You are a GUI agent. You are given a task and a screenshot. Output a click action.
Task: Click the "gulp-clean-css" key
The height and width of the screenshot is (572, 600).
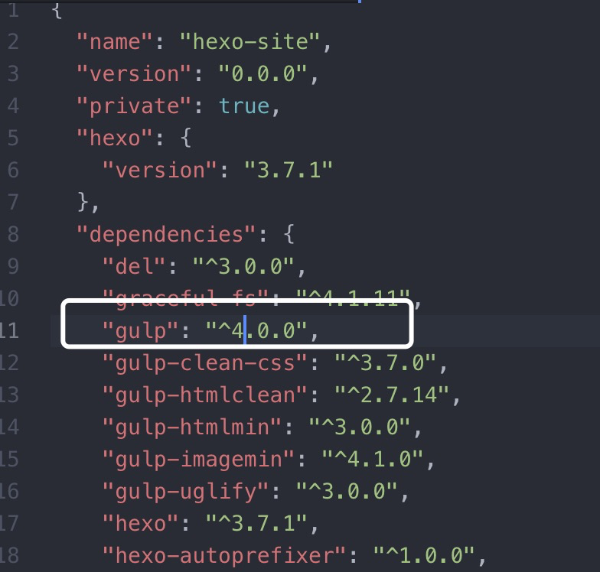205,362
